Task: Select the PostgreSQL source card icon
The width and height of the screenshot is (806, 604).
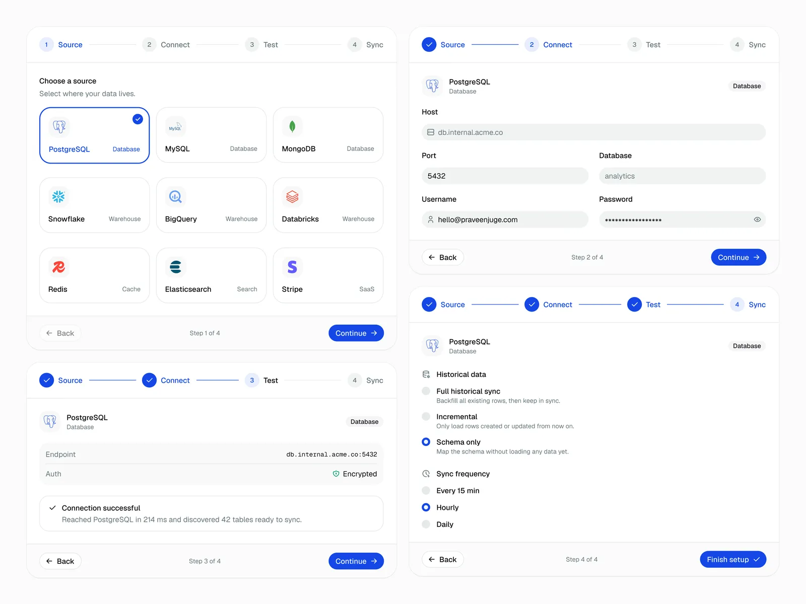Action: tap(59, 127)
